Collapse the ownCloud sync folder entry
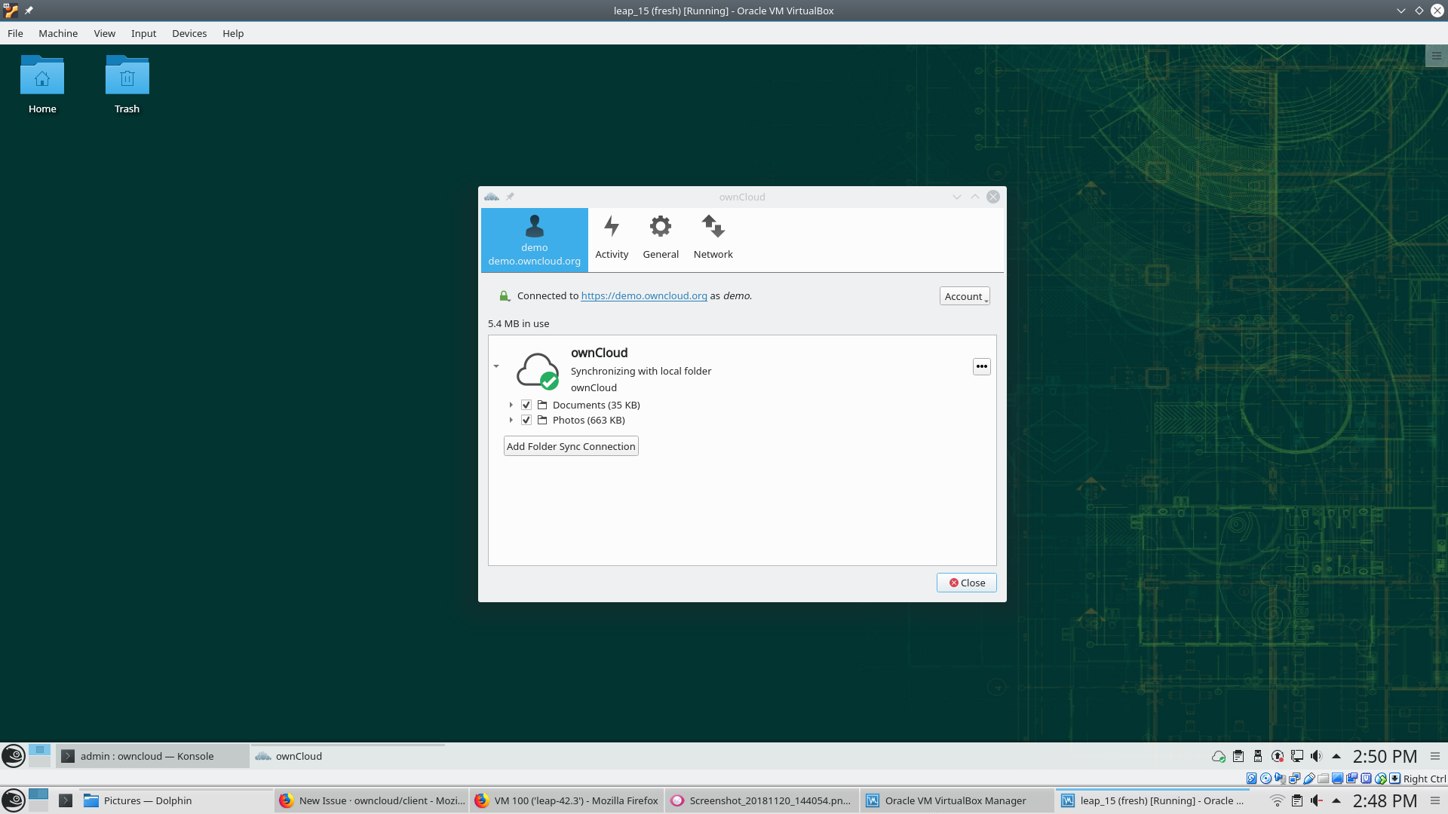Viewport: 1448px width, 814px height. click(496, 366)
